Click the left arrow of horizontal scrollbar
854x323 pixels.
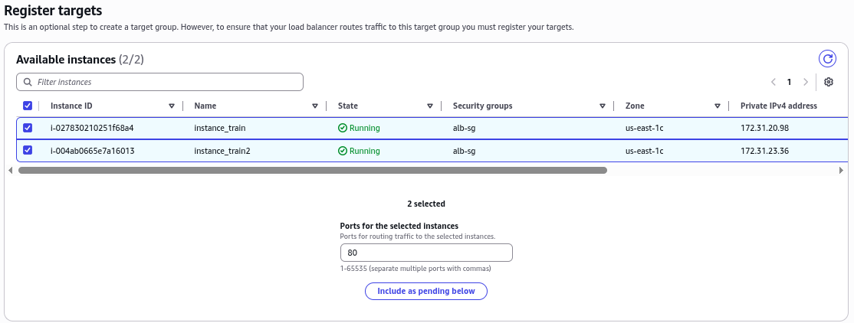(x=11, y=170)
